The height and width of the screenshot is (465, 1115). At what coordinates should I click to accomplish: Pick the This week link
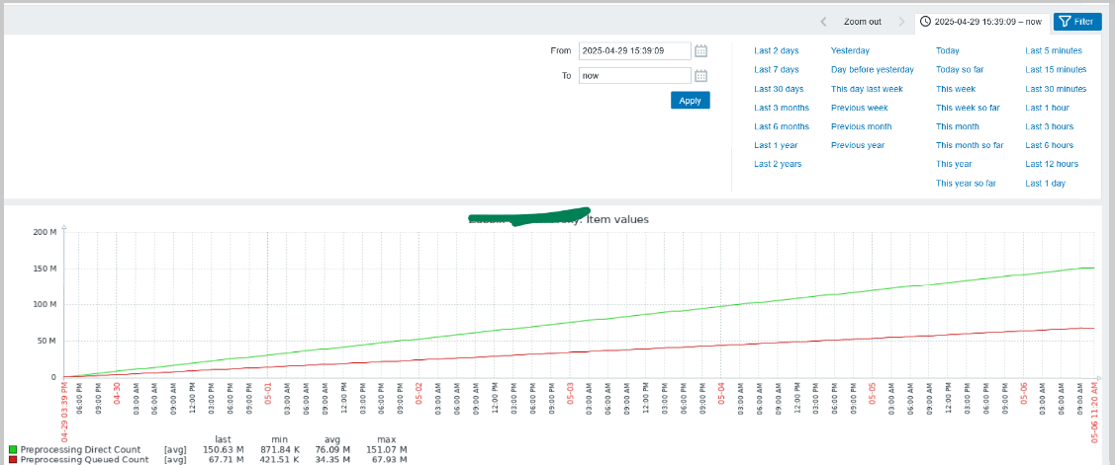pos(955,89)
